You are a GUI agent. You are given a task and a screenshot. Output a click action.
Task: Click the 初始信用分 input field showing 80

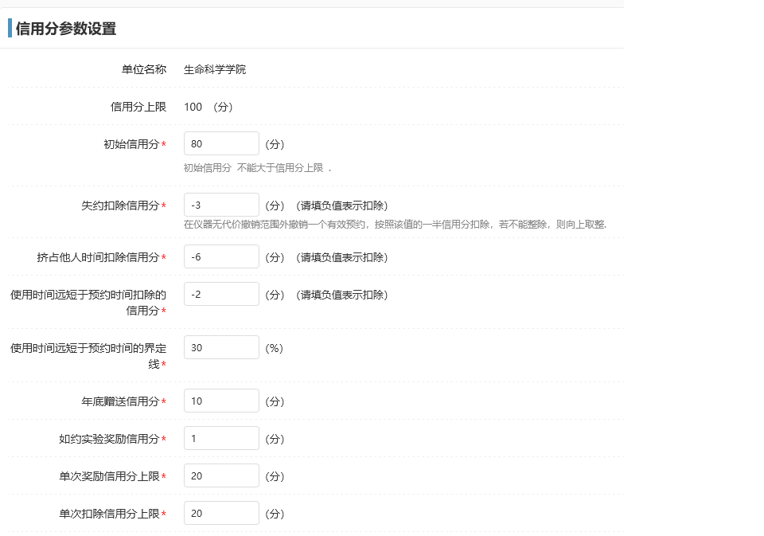click(220, 143)
